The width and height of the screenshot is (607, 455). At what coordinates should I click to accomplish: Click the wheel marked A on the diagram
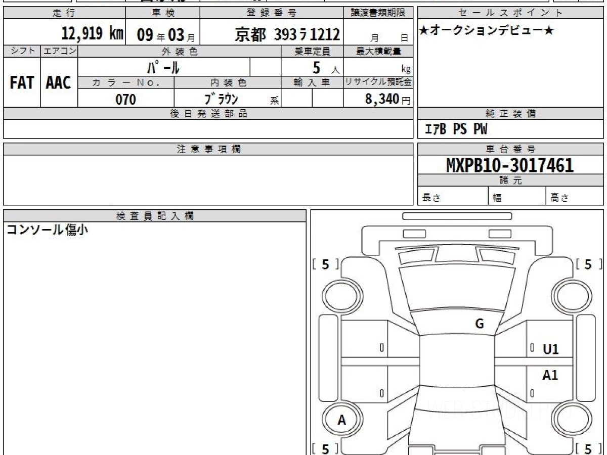(x=342, y=420)
